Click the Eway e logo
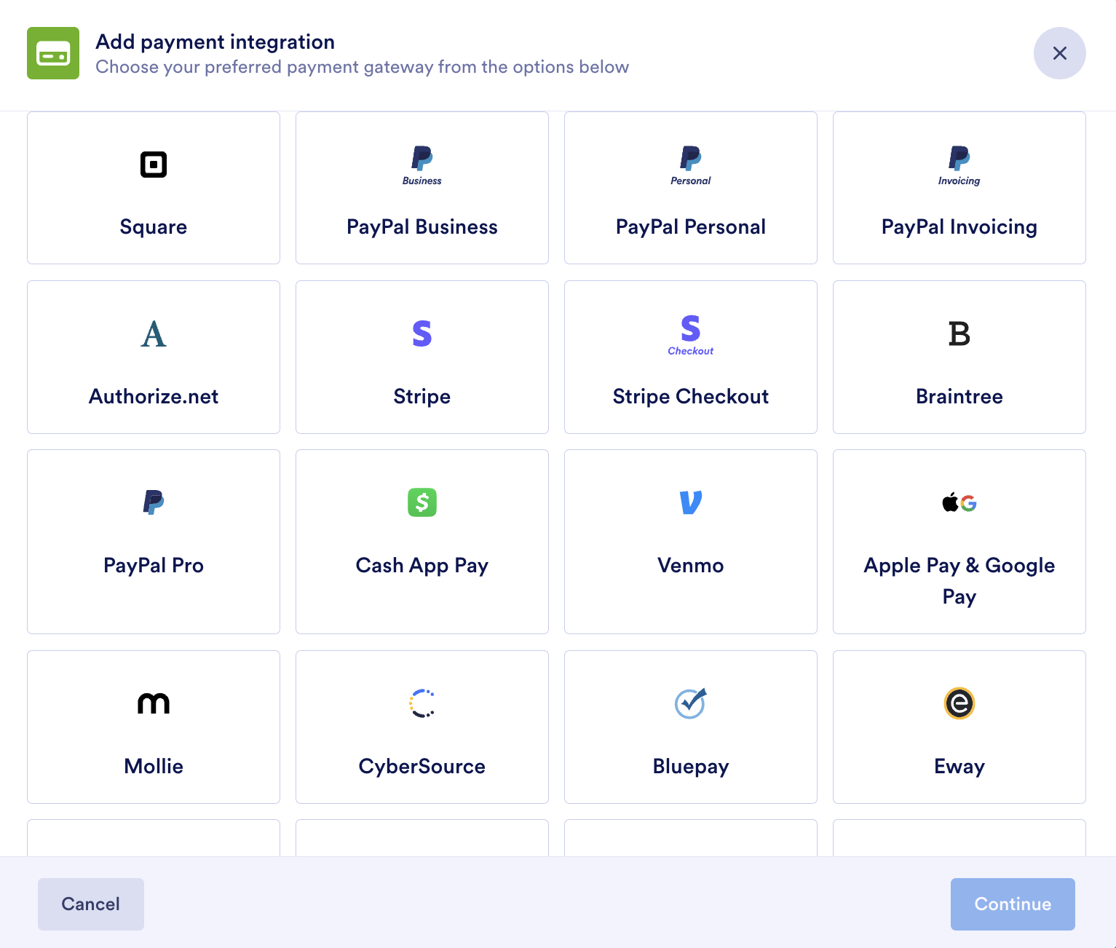This screenshot has width=1116, height=948. [959, 703]
